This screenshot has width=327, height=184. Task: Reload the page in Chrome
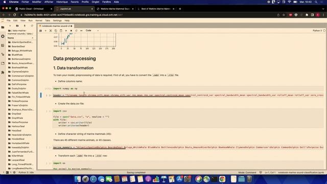tap(15, 15)
